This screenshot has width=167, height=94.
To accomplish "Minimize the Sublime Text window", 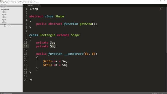I will tap(157, 1).
